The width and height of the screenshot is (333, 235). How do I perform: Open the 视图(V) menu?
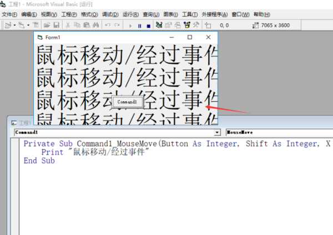(x=49, y=14)
